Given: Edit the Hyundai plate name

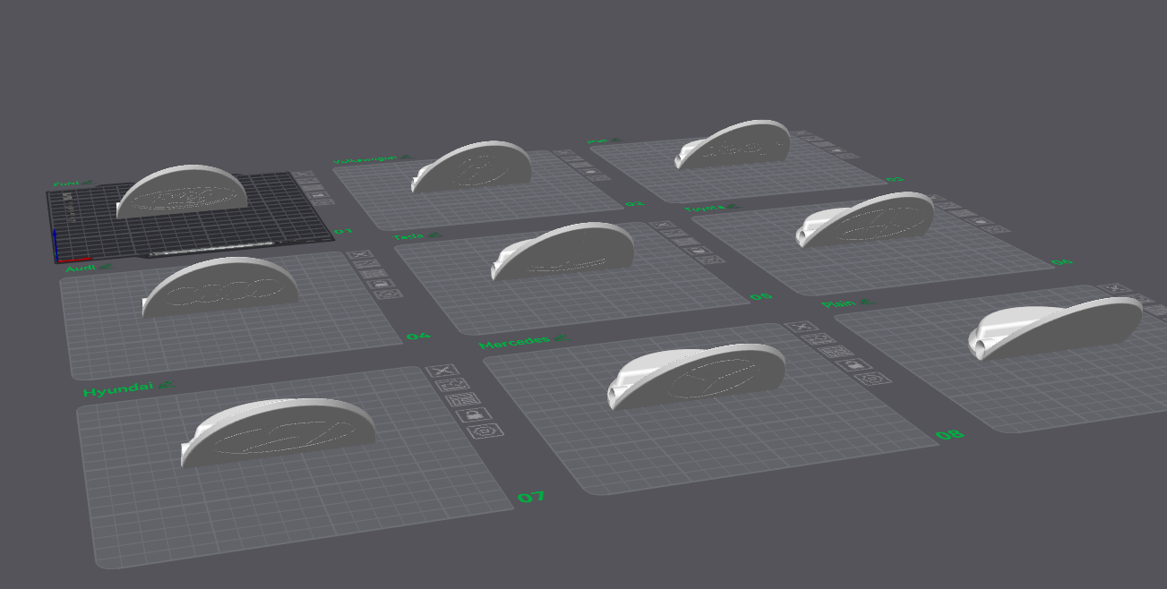Looking at the screenshot, I should coord(167,386).
